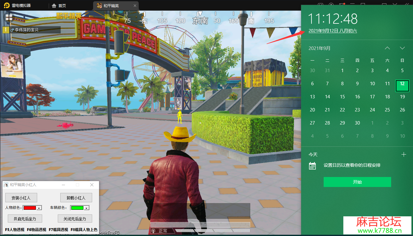This screenshot has width=413, height=236.
Task: Select September 1 in the calendar
Action: click(342, 71)
